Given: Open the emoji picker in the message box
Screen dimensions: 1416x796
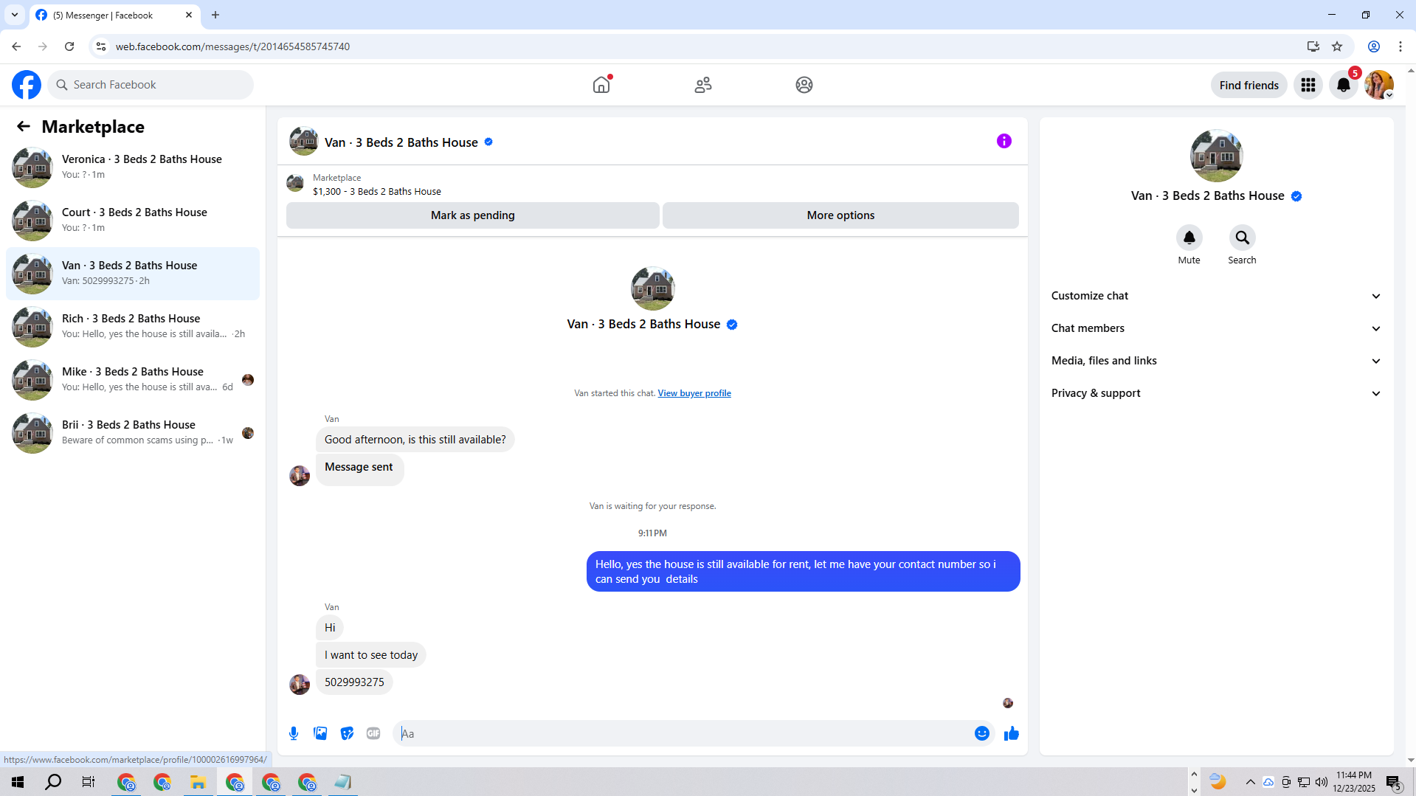Looking at the screenshot, I should pos(981,733).
